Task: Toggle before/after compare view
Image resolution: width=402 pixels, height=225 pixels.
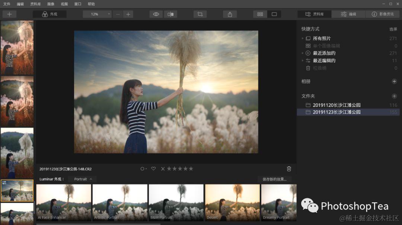Action: (170, 14)
